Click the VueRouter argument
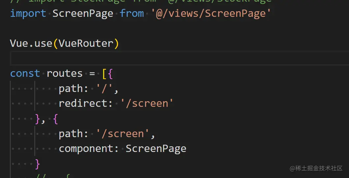349x178 pixels. (86, 44)
